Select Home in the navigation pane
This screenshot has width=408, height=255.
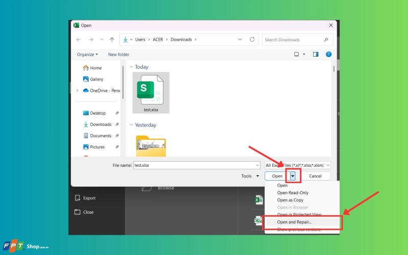pos(93,68)
